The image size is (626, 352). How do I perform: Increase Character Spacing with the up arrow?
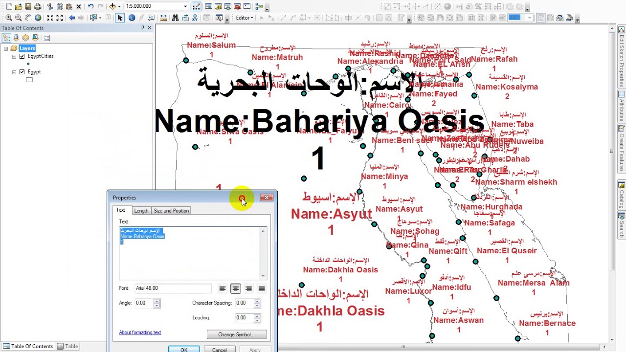(x=257, y=301)
